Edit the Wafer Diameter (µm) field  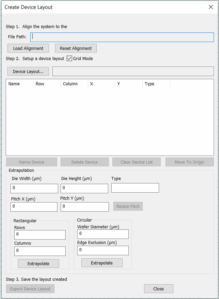pyautogui.click(x=103, y=234)
